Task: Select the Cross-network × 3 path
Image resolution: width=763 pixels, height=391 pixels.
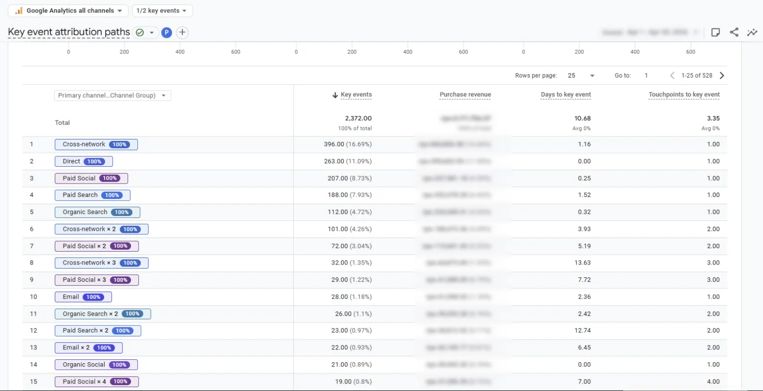Action: [101, 263]
